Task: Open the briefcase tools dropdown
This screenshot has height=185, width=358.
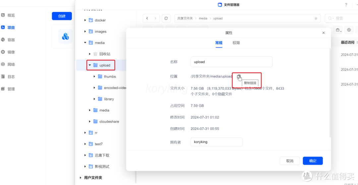Action: pyautogui.click(x=338, y=30)
